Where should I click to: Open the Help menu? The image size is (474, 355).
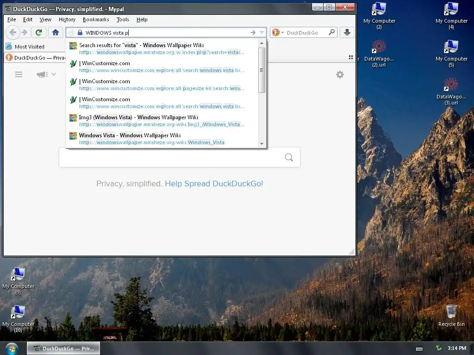click(142, 19)
